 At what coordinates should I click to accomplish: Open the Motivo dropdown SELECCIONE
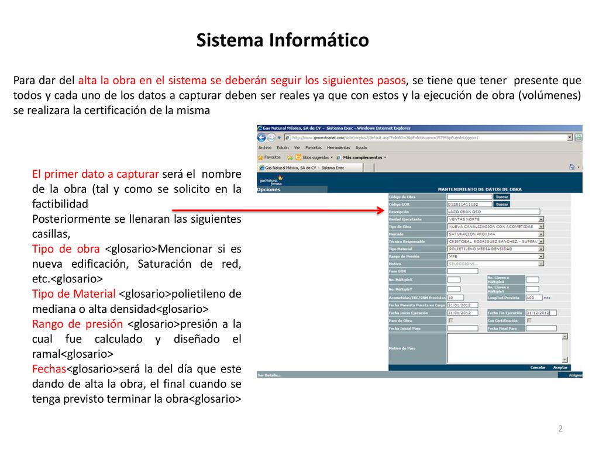click(x=495, y=264)
